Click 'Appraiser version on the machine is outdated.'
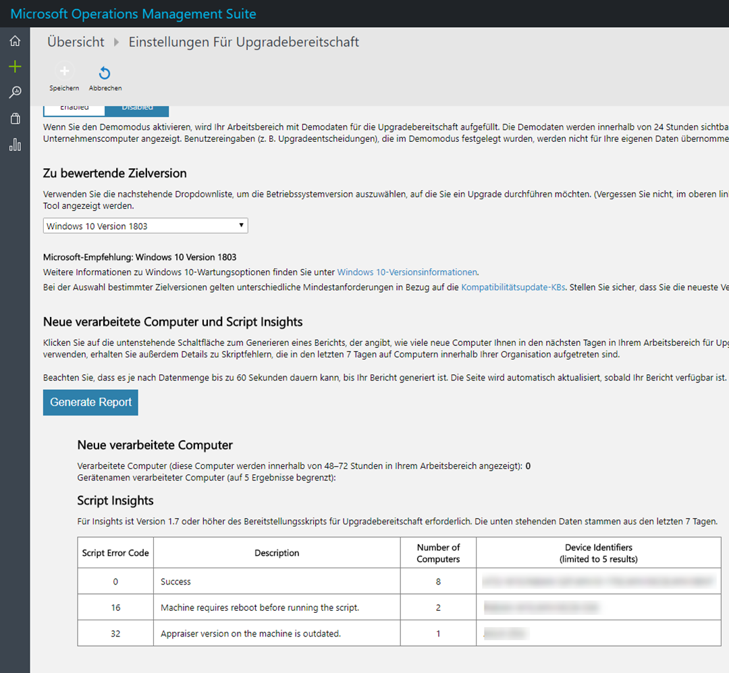This screenshot has height=673, width=729. (x=250, y=633)
